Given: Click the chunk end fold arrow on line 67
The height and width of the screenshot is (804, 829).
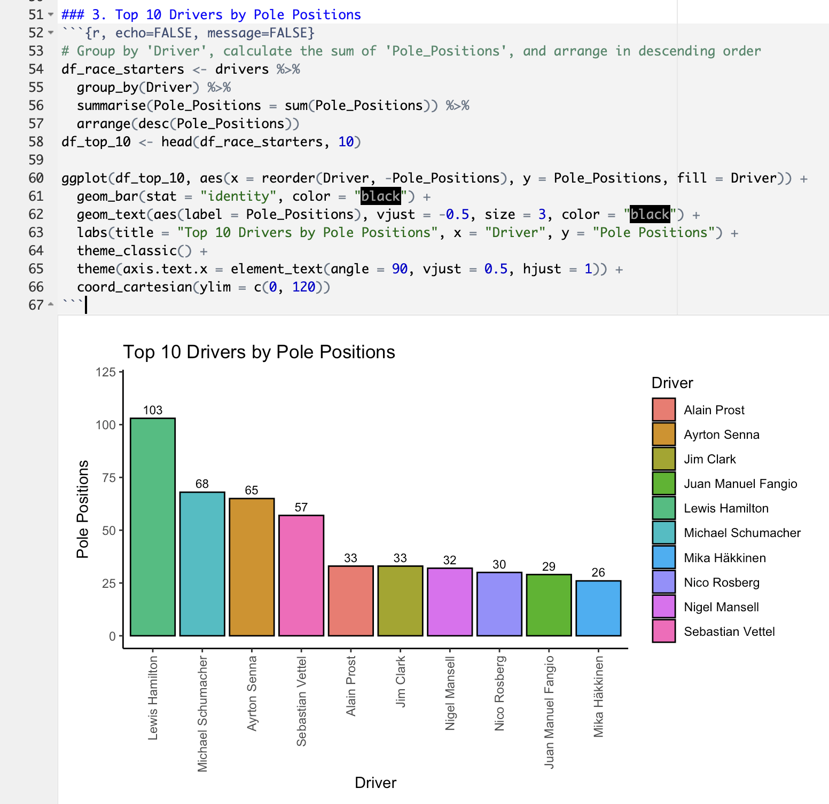Looking at the screenshot, I should [51, 305].
